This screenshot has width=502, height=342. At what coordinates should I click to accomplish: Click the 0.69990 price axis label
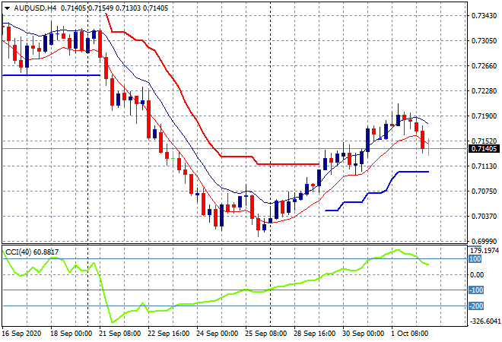tap(484, 240)
